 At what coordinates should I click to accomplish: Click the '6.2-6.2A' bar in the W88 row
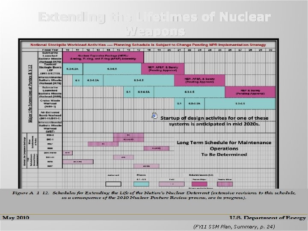[144, 92]
